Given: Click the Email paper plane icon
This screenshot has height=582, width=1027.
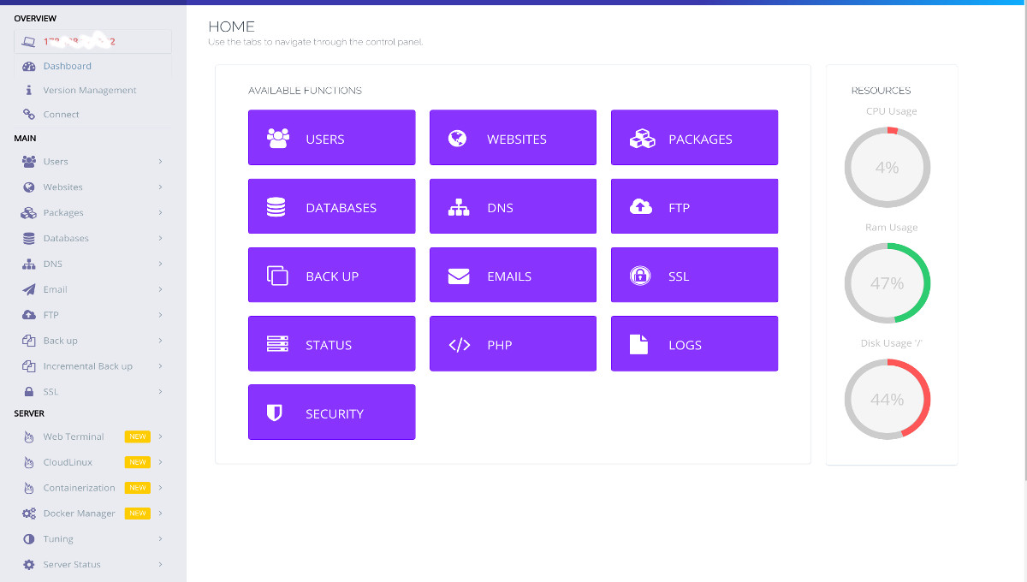Looking at the screenshot, I should coord(28,289).
